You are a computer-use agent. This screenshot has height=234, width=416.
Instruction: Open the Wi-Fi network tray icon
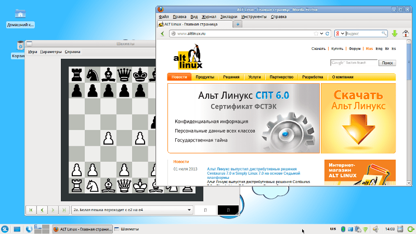[x=366, y=229]
